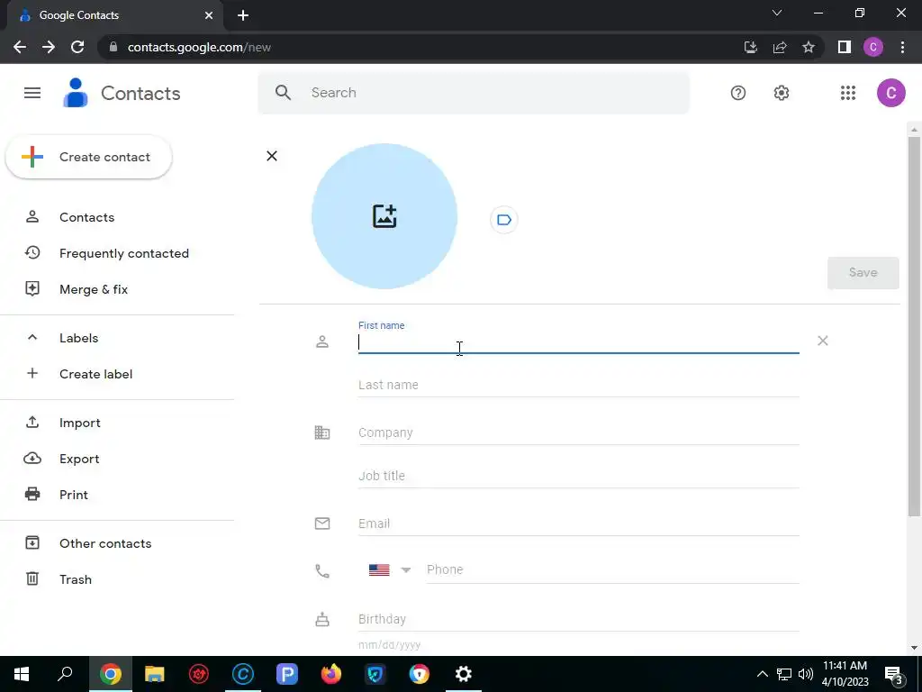Focus the Birthday field
The width and height of the screenshot is (922, 692).
(579, 619)
